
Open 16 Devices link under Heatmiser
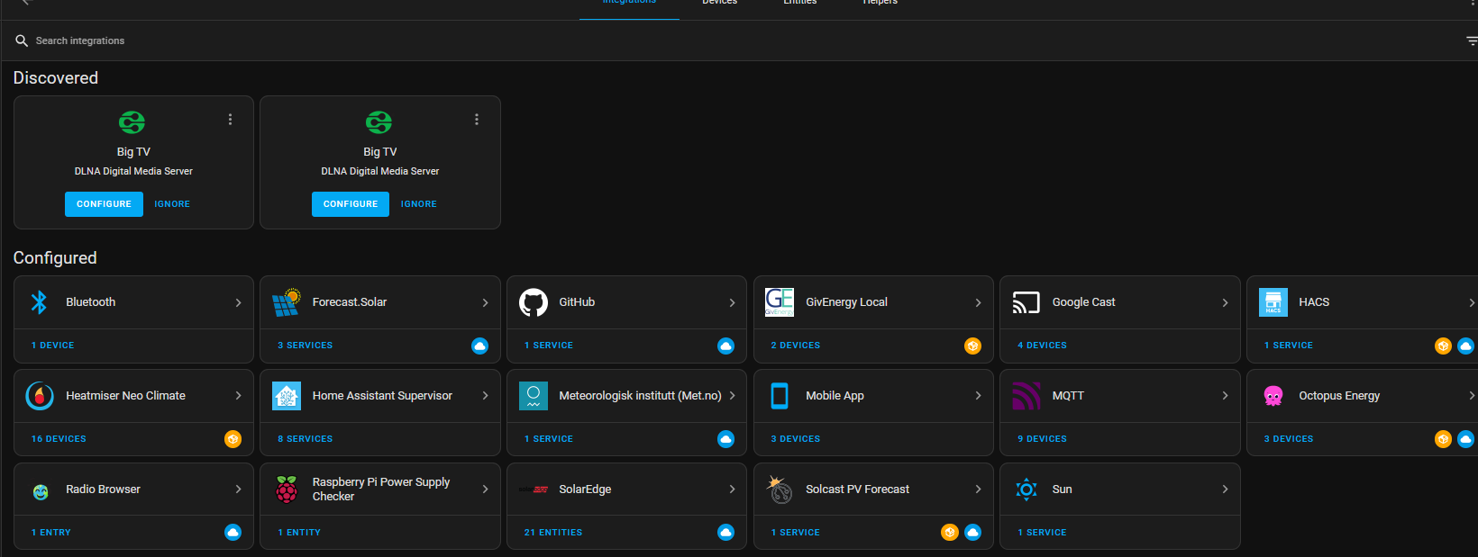(59, 439)
